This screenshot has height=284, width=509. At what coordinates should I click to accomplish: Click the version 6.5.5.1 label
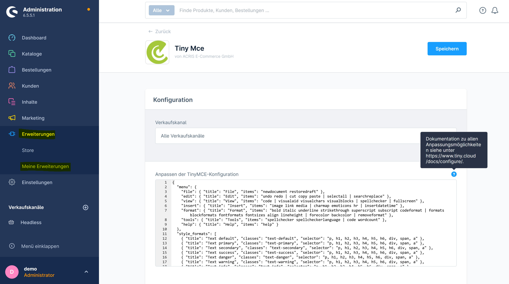pos(29,16)
